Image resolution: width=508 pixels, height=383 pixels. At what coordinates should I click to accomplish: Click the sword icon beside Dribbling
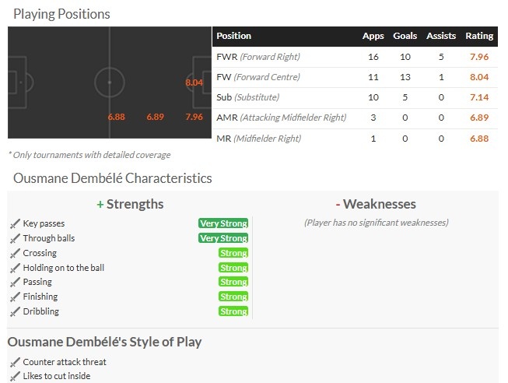point(14,311)
